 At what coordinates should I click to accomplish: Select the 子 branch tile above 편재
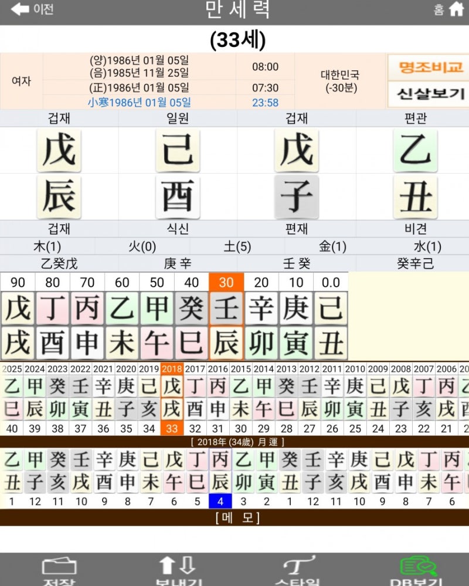coord(297,197)
